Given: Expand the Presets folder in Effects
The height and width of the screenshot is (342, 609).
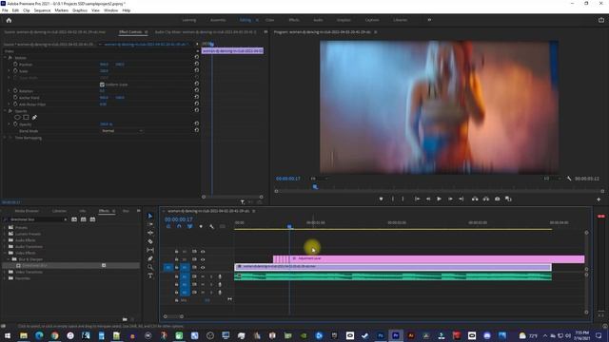Looking at the screenshot, I should click(5, 228).
